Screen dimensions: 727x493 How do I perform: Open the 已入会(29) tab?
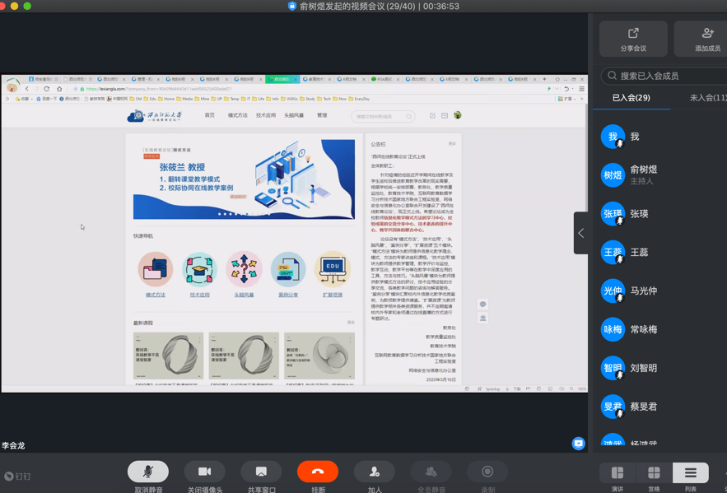[631, 98]
